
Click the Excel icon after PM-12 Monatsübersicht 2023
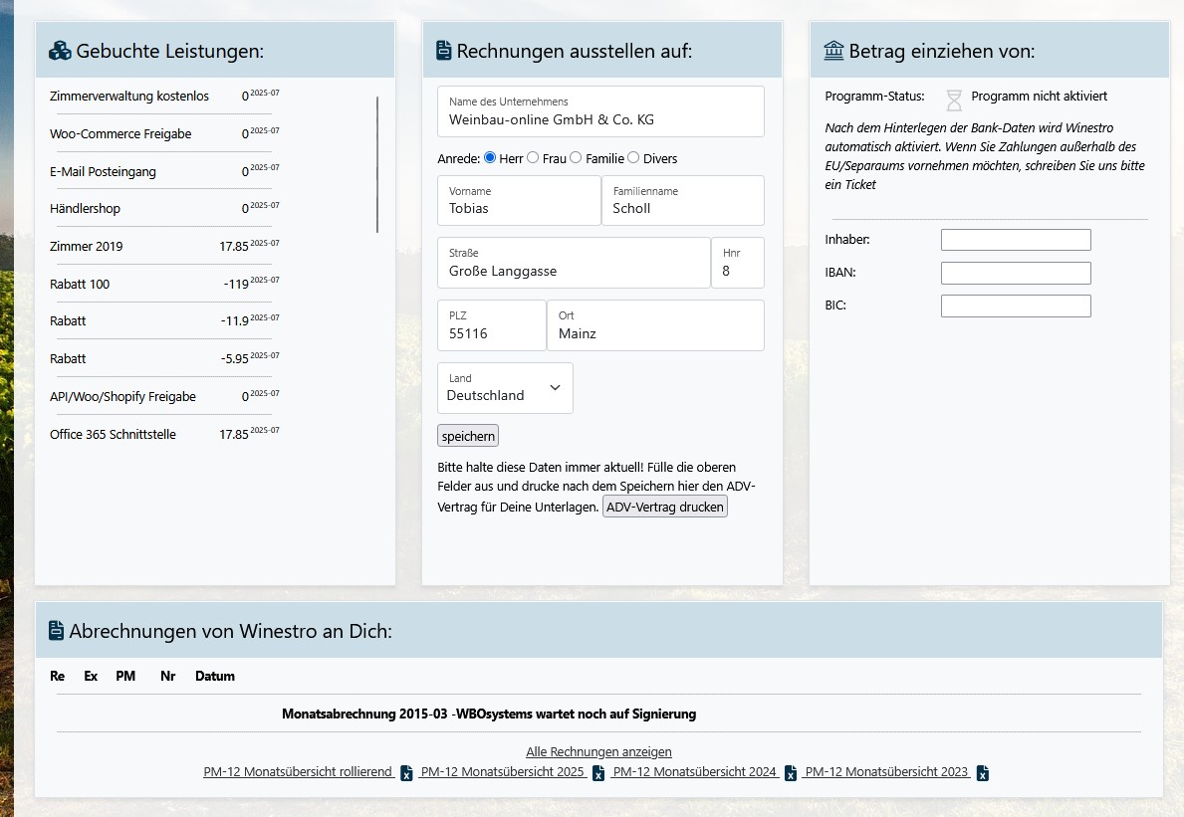pos(983,773)
